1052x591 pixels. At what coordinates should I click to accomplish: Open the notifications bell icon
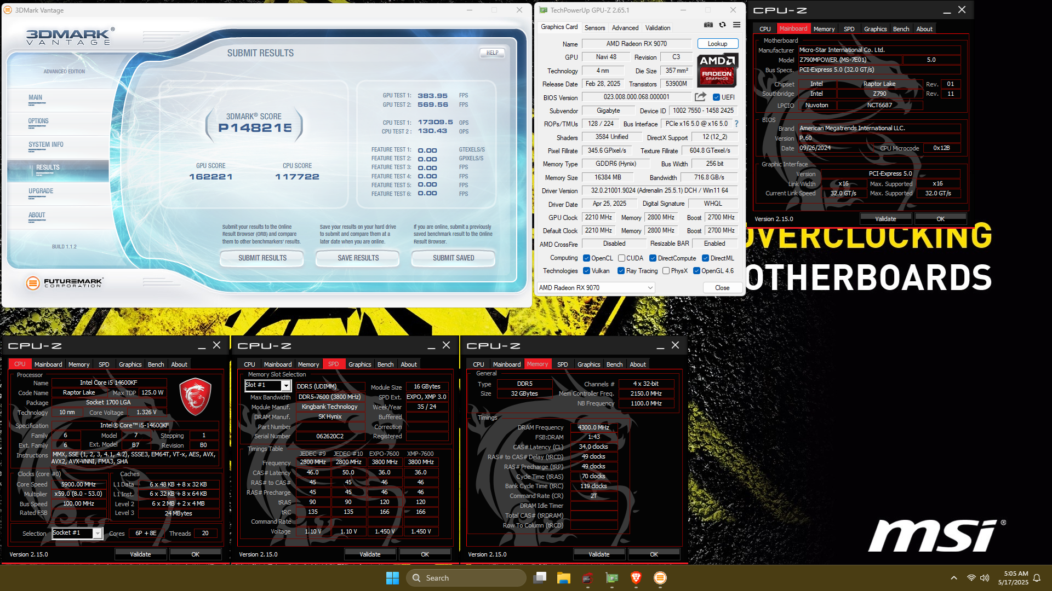point(1037,578)
